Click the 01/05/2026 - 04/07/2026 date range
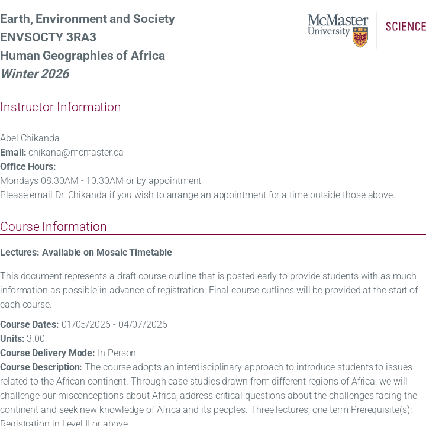Image resolution: width=426 pixels, height=426 pixels. point(114,324)
